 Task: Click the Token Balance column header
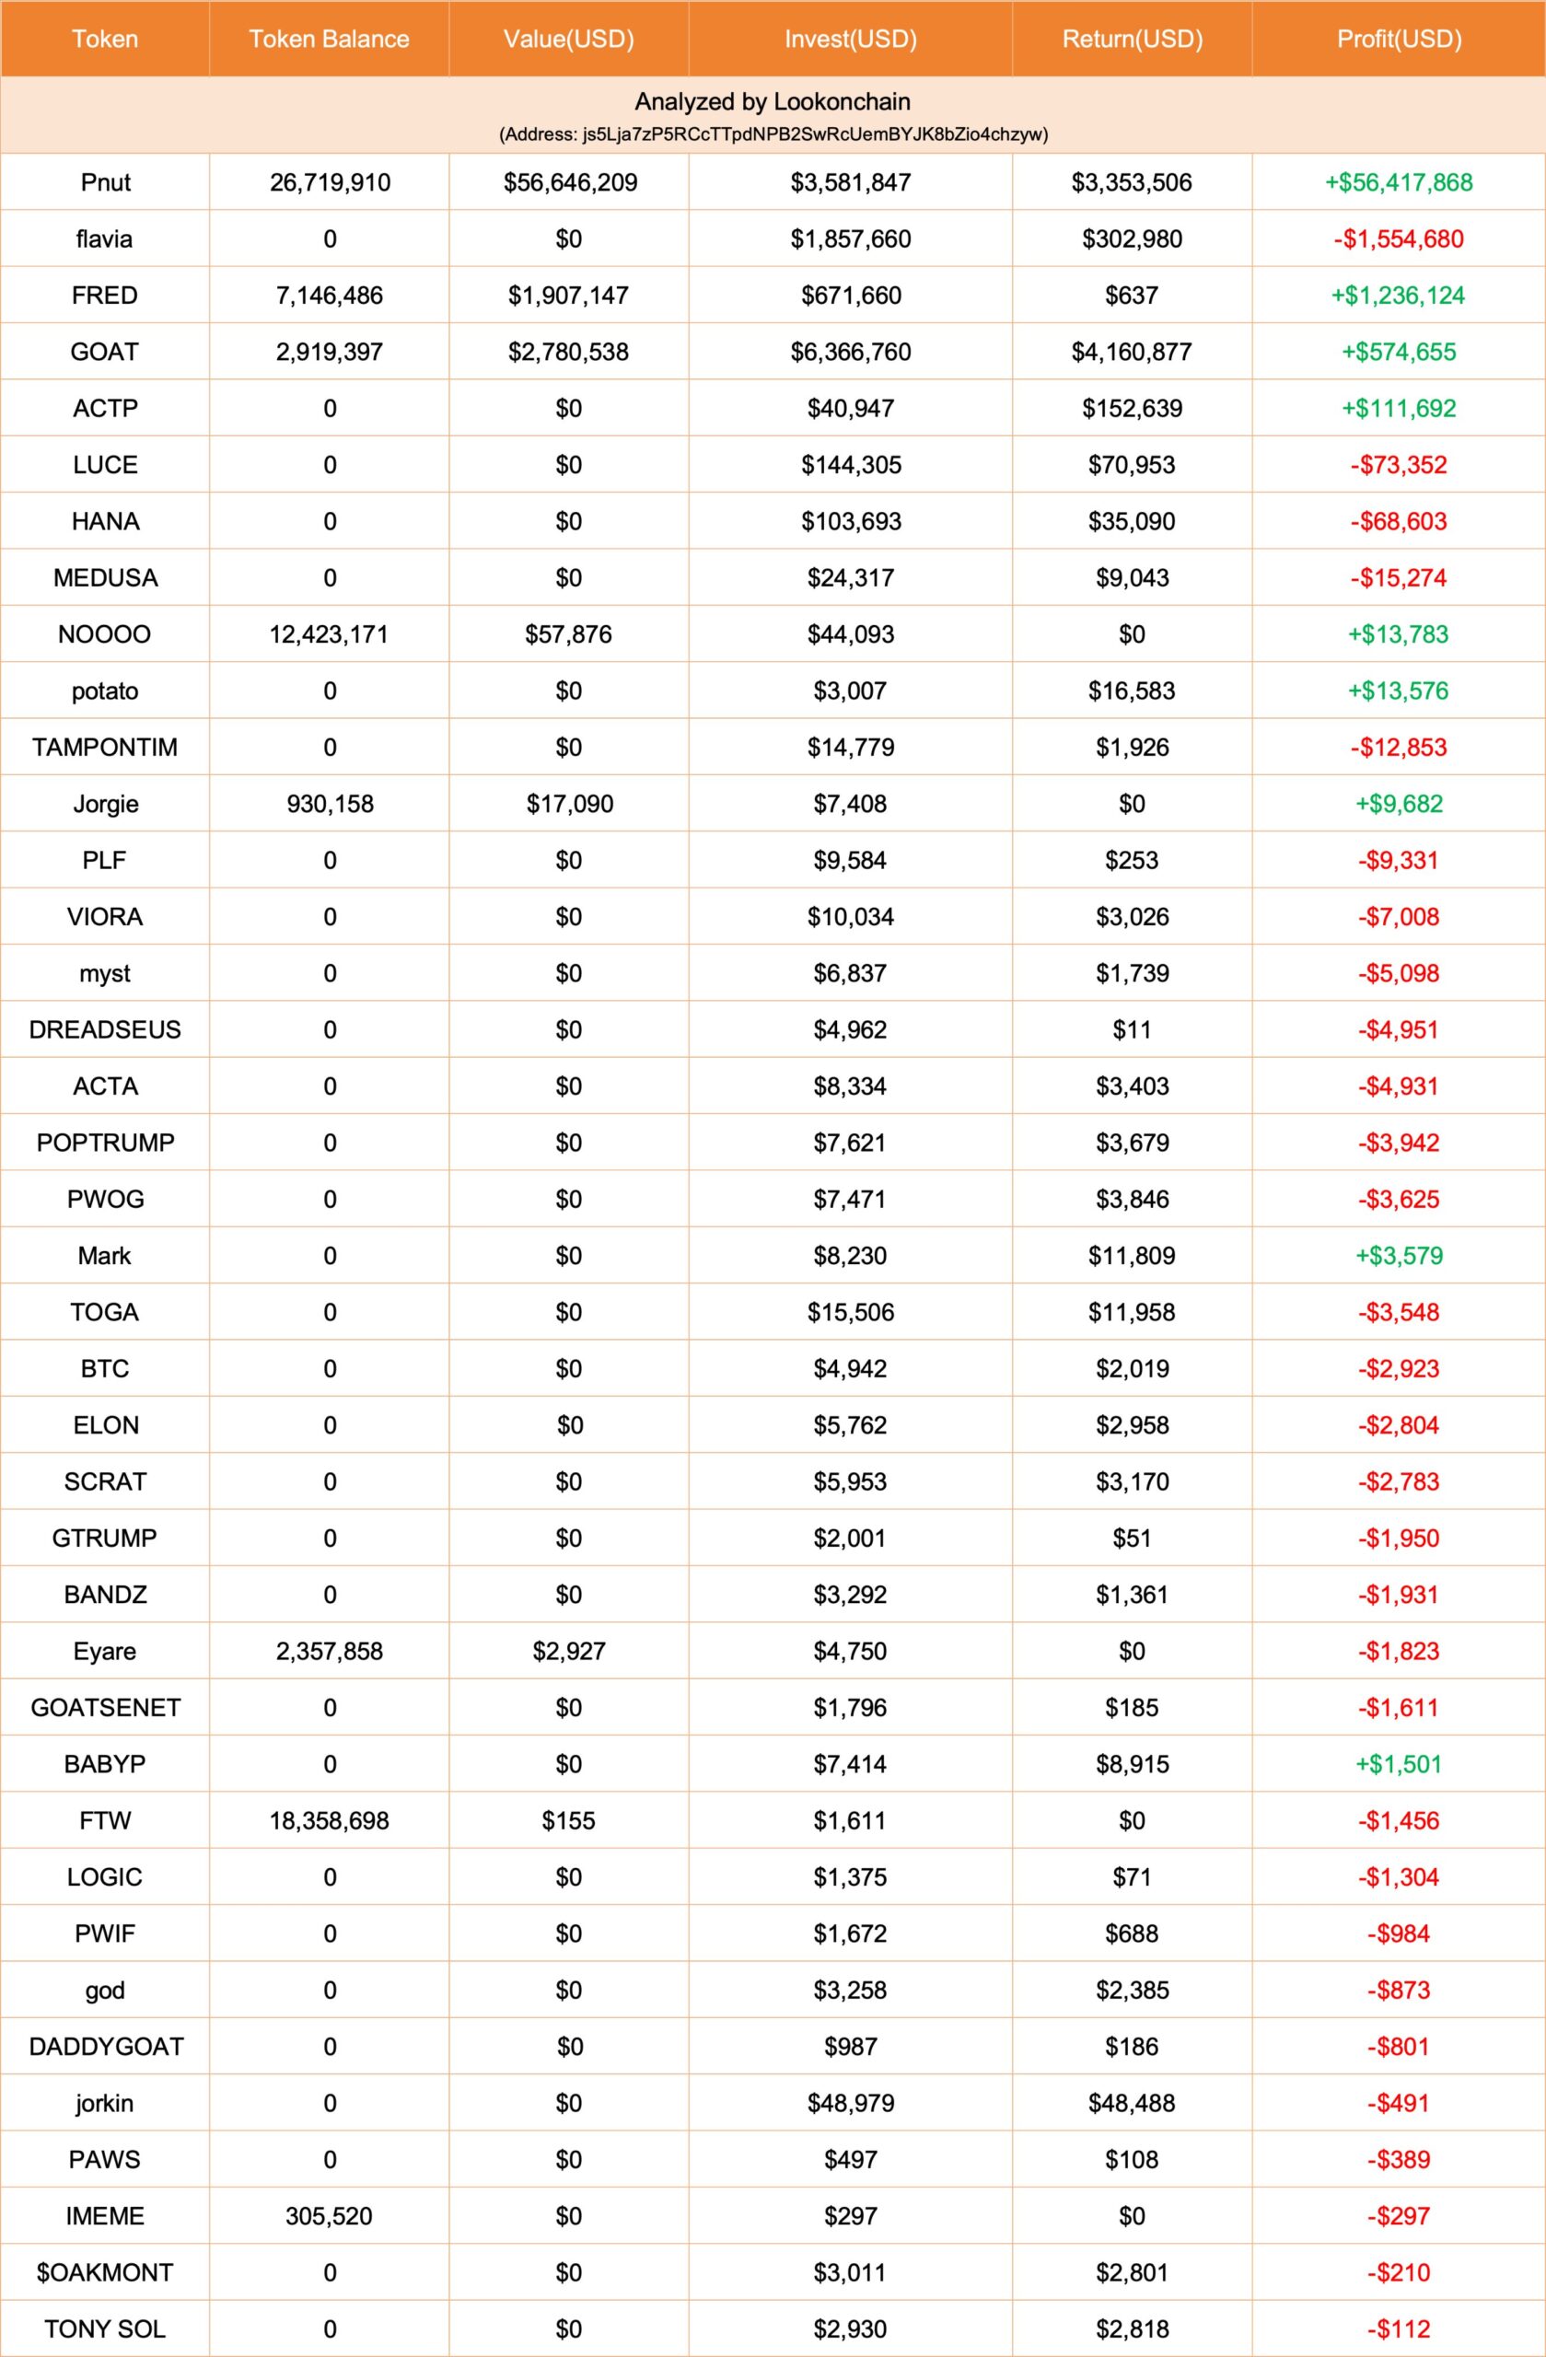(x=329, y=40)
